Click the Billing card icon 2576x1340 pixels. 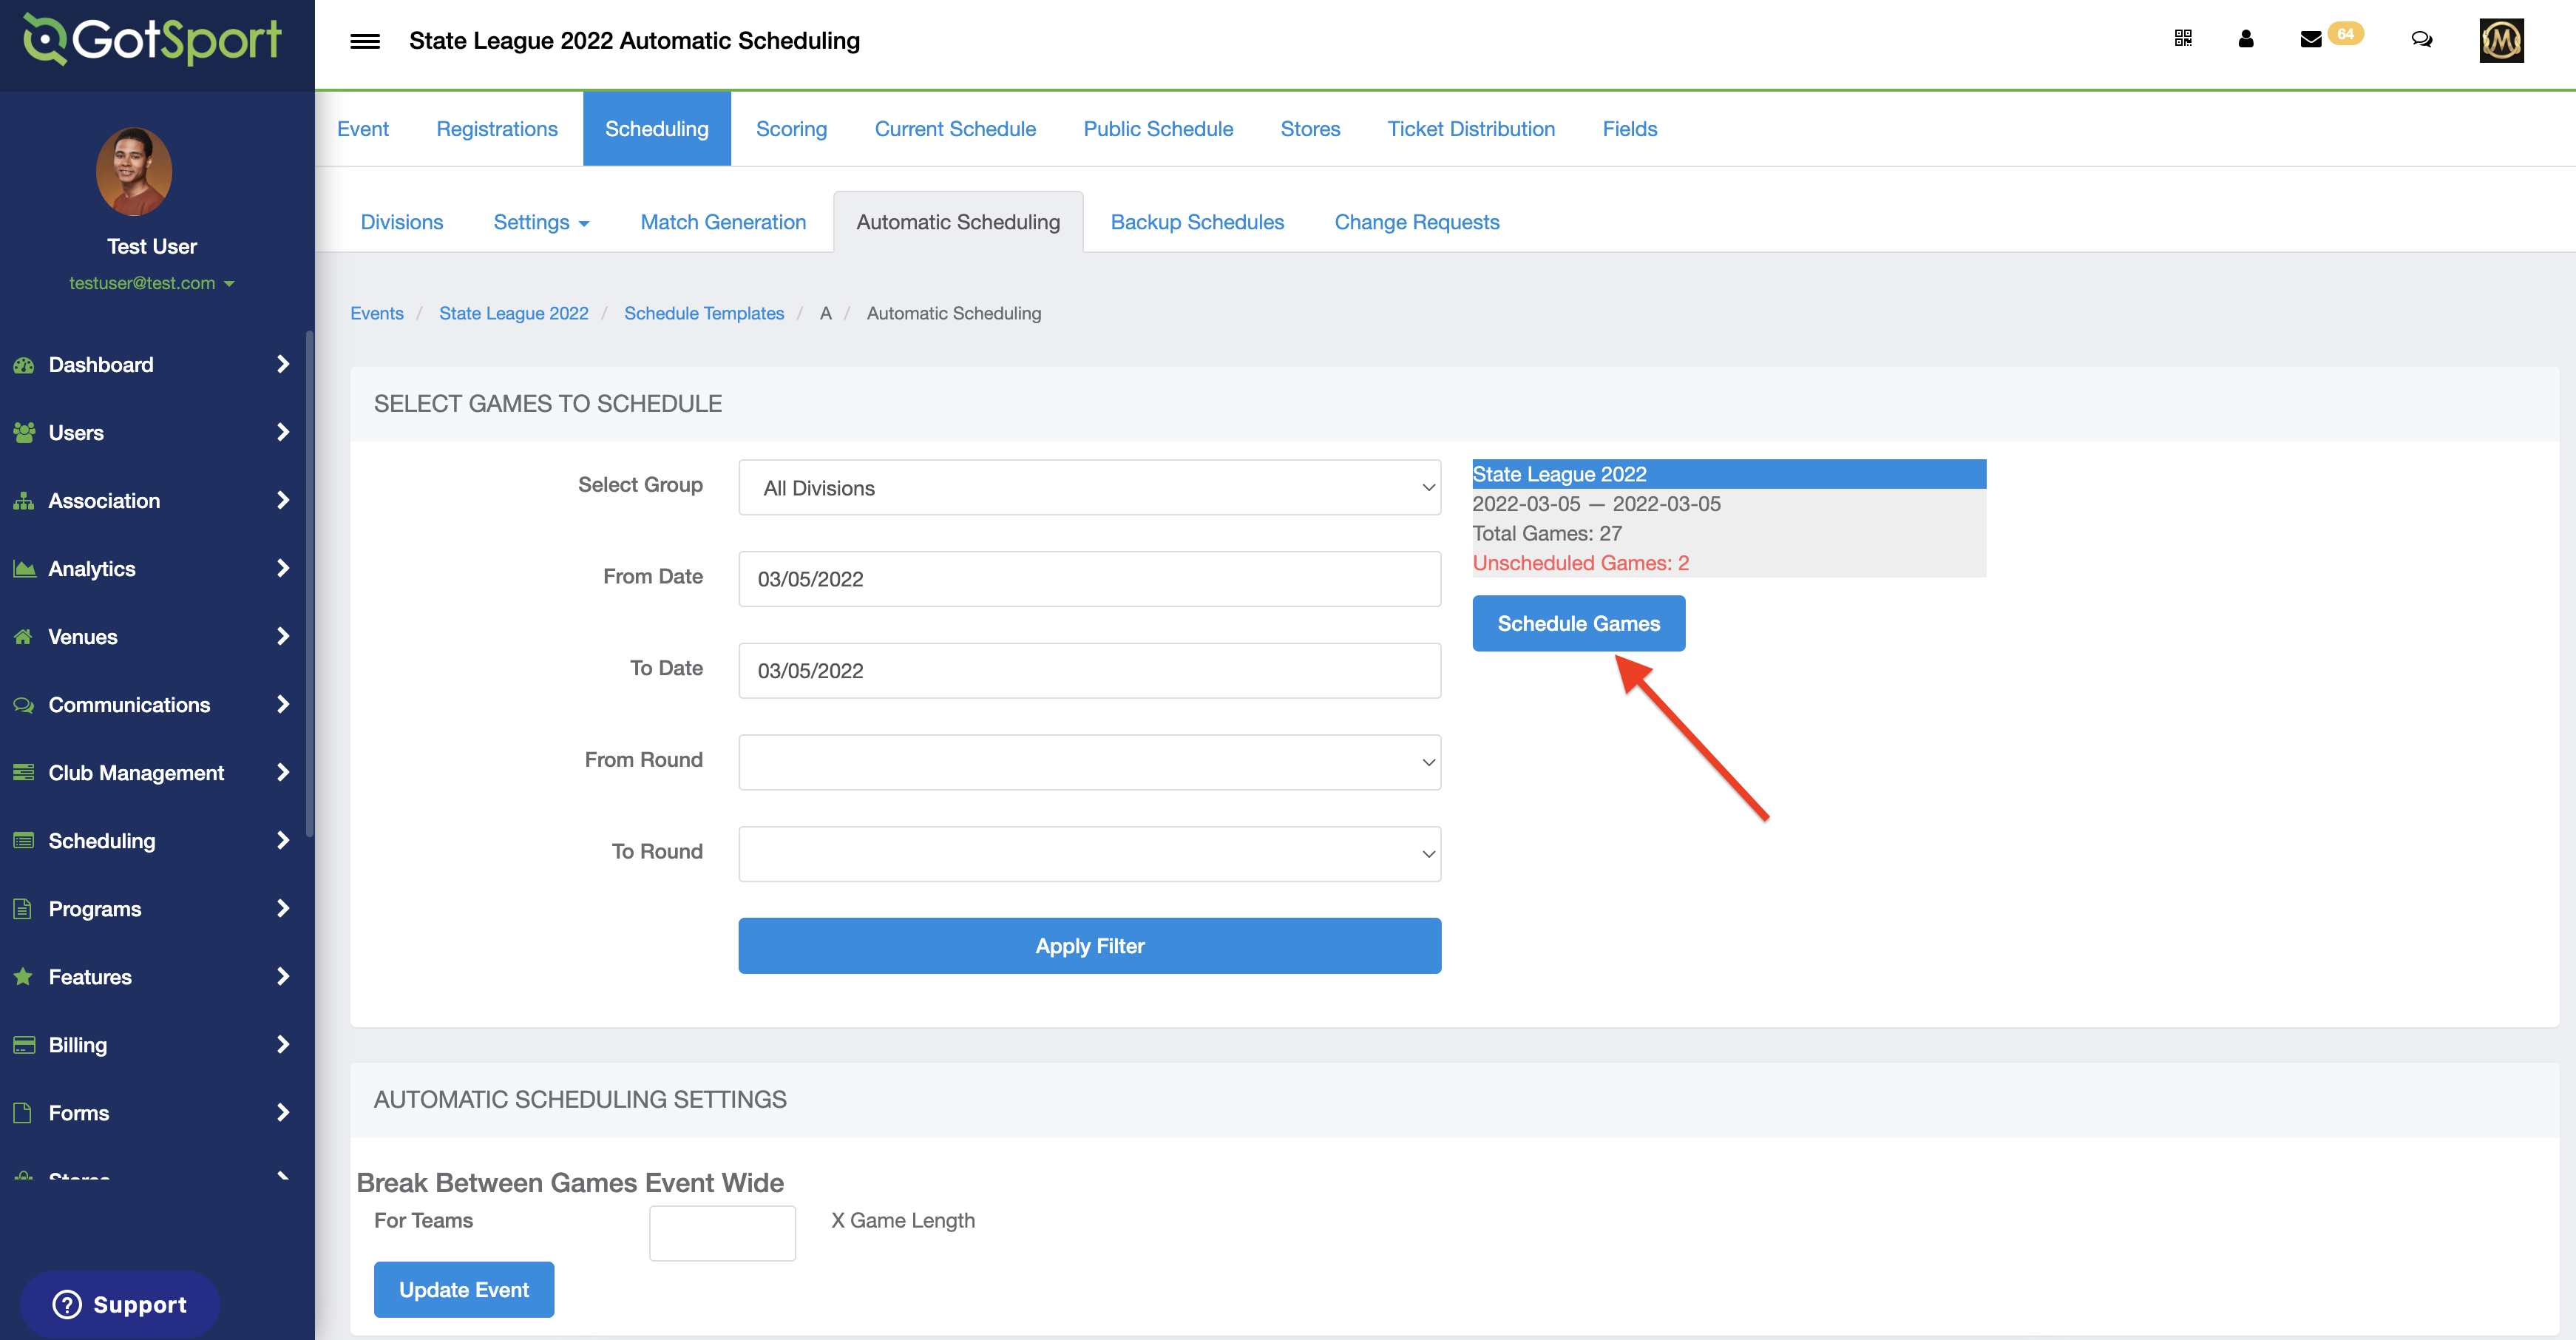[x=24, y=1045]
